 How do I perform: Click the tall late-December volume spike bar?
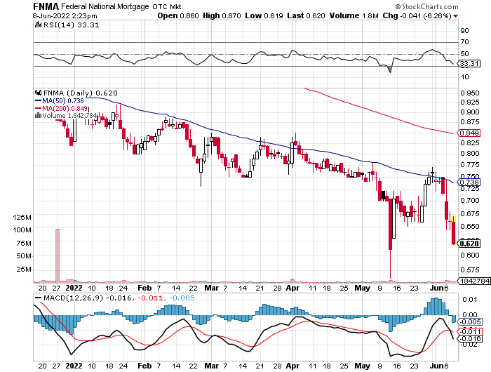click(58, 255)
